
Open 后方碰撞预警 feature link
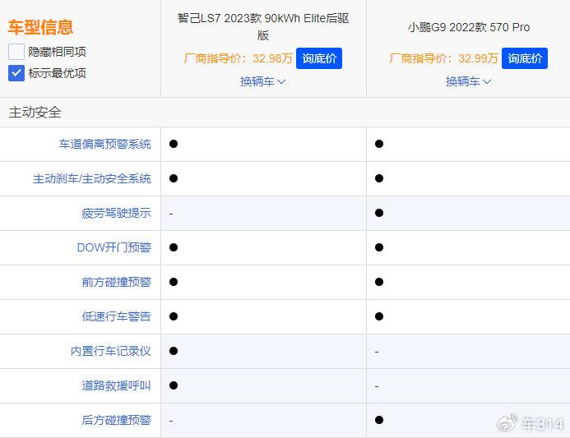(x=116, y=420)
